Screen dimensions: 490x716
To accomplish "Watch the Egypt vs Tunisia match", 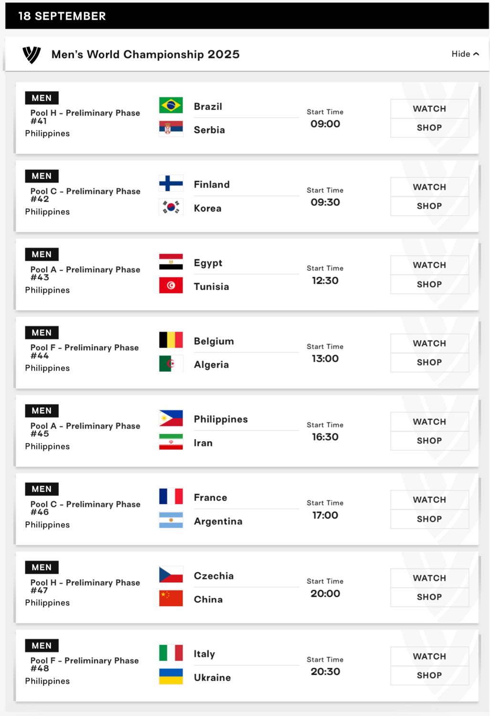I will point(429,265).
